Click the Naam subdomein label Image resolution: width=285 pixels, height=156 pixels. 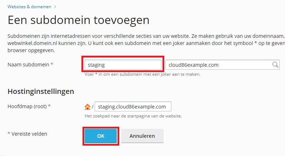28,65
